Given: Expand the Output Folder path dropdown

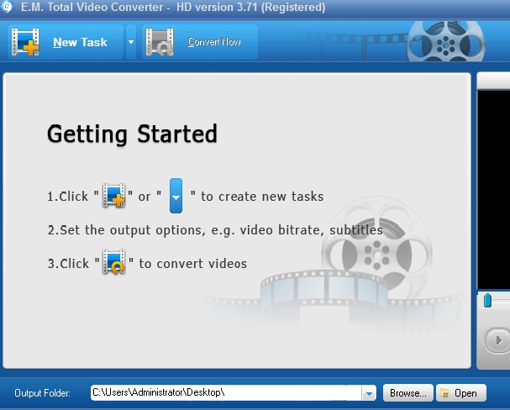Looking at the screenshot, I should [x=369, y=393].
